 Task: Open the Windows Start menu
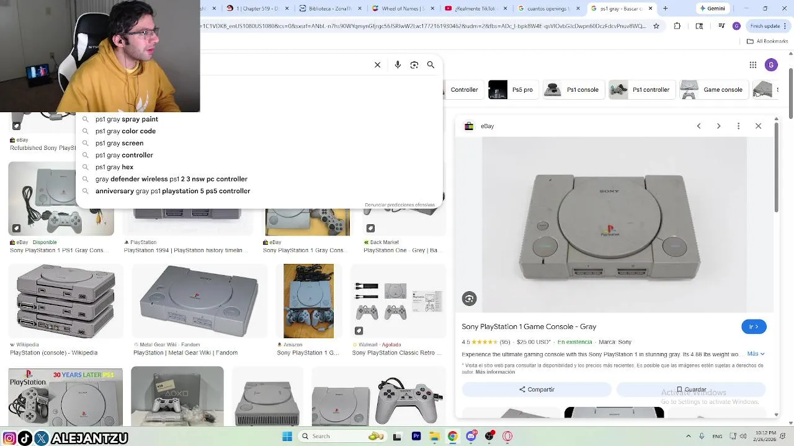(x=287, y=436)
